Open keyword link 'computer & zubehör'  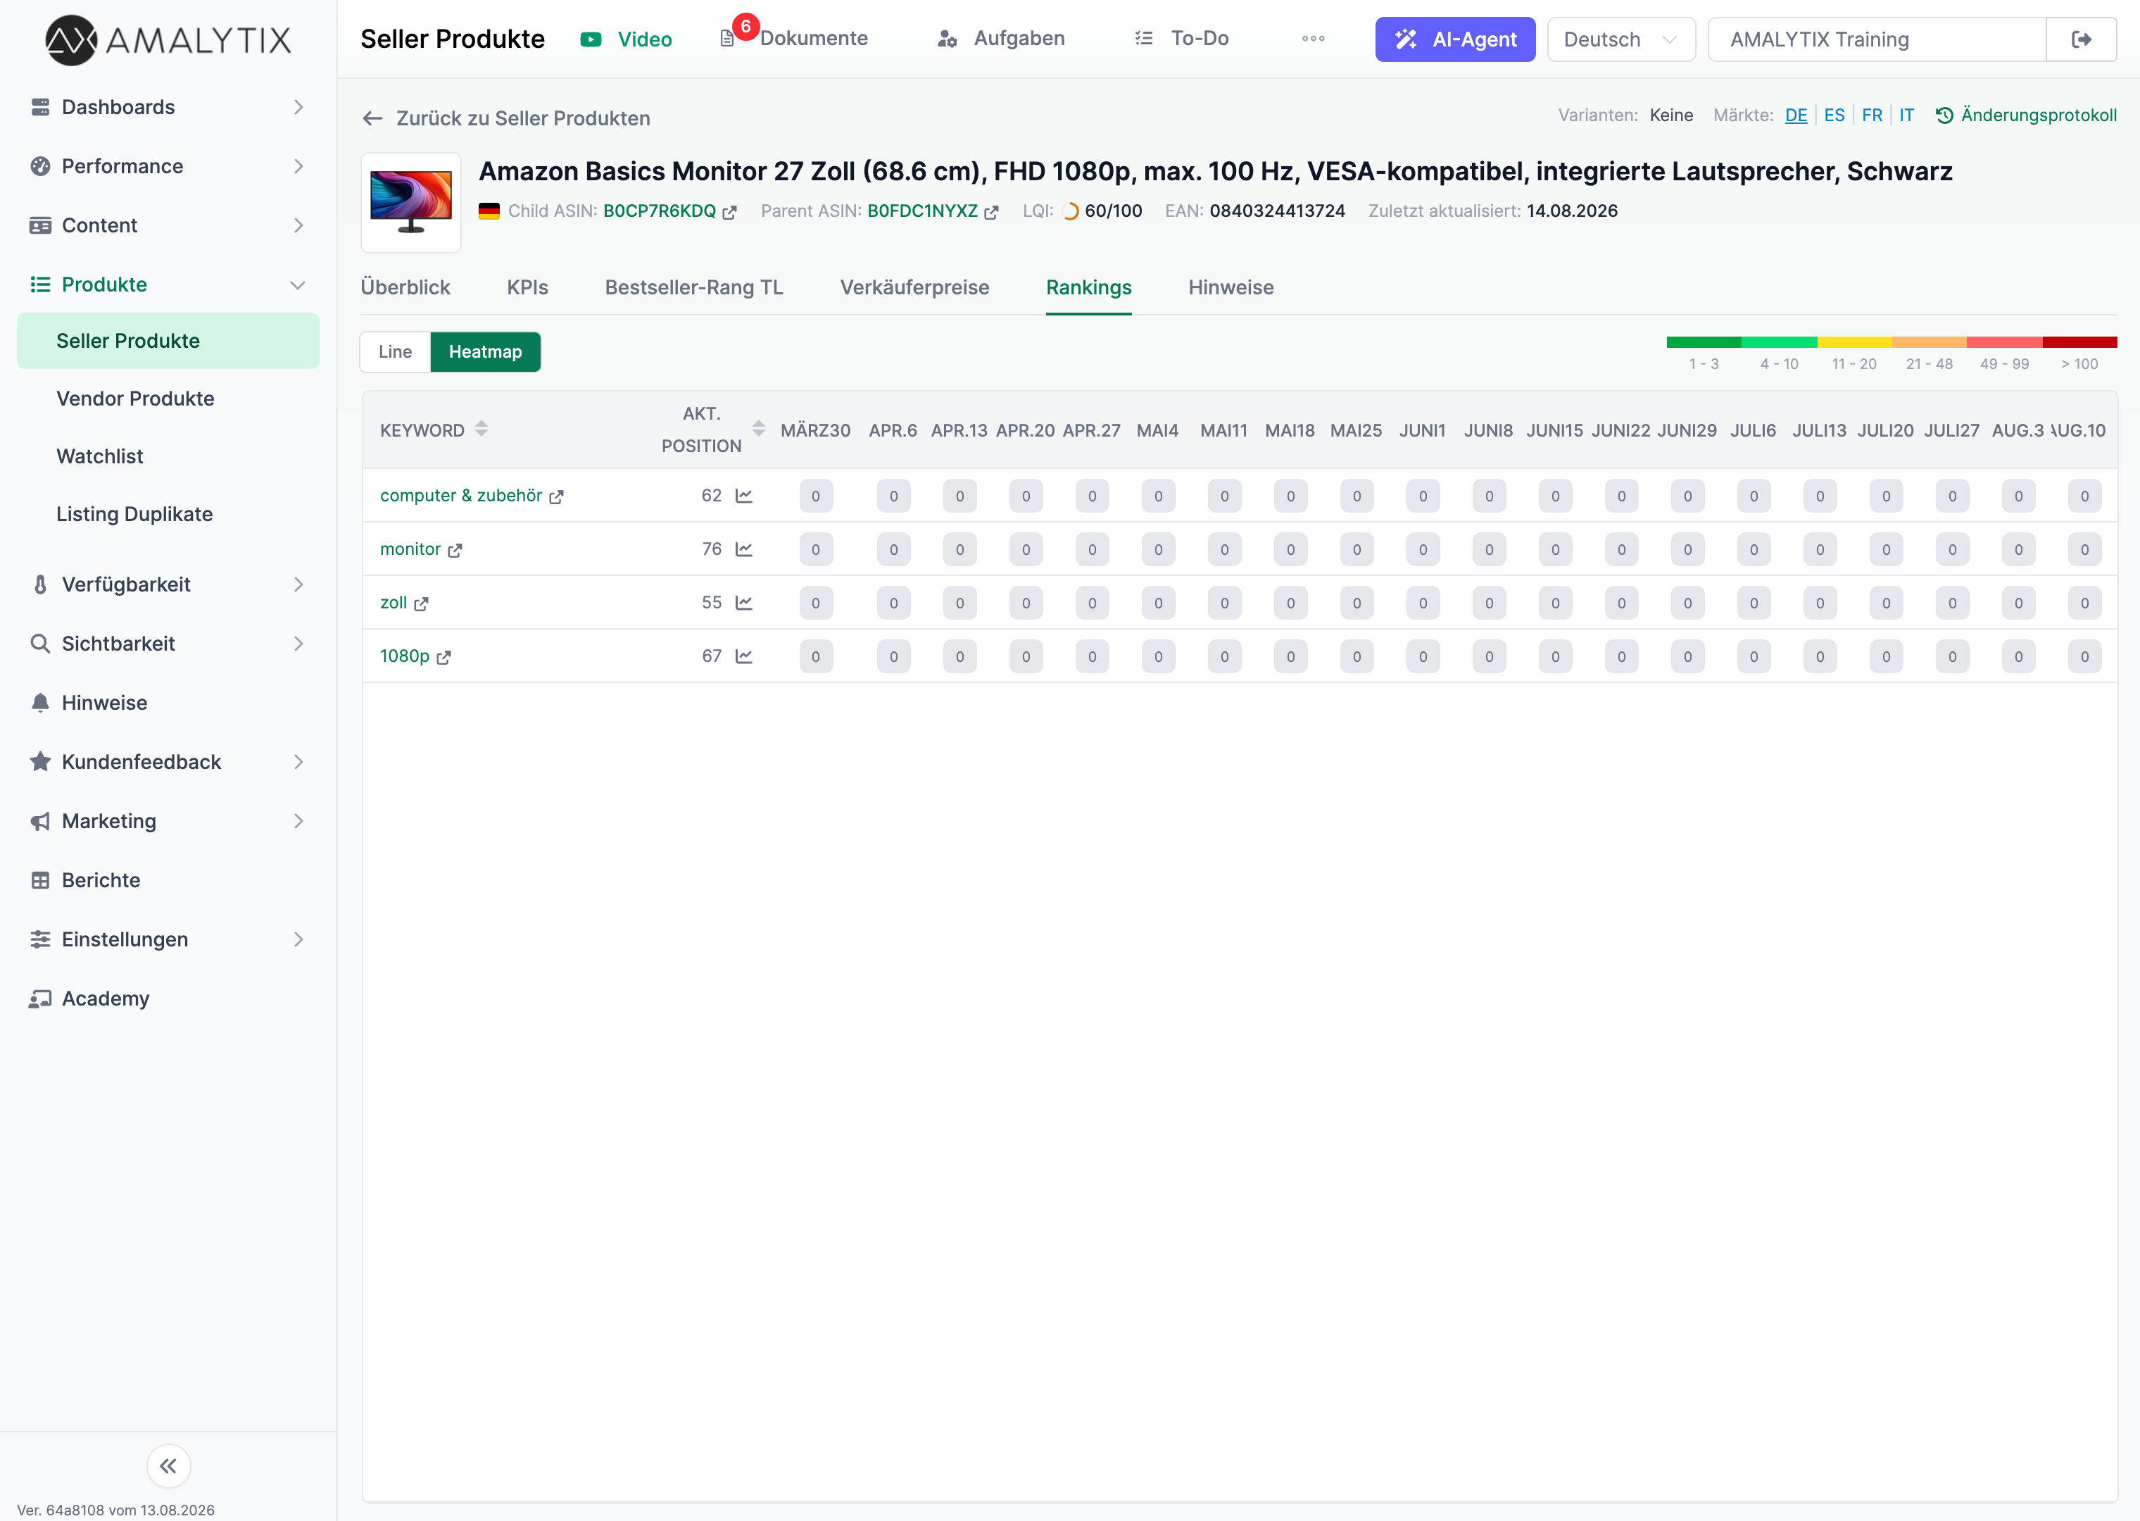click(462, 496)
